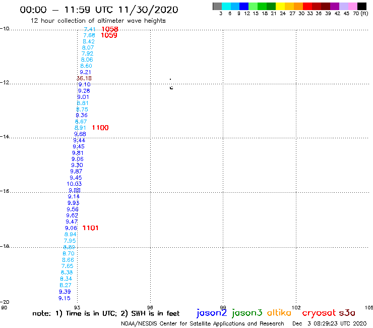Viewport: 373px width, 328px height.
Task: Click the -14 latitude axis label
Action: (5, 136)
